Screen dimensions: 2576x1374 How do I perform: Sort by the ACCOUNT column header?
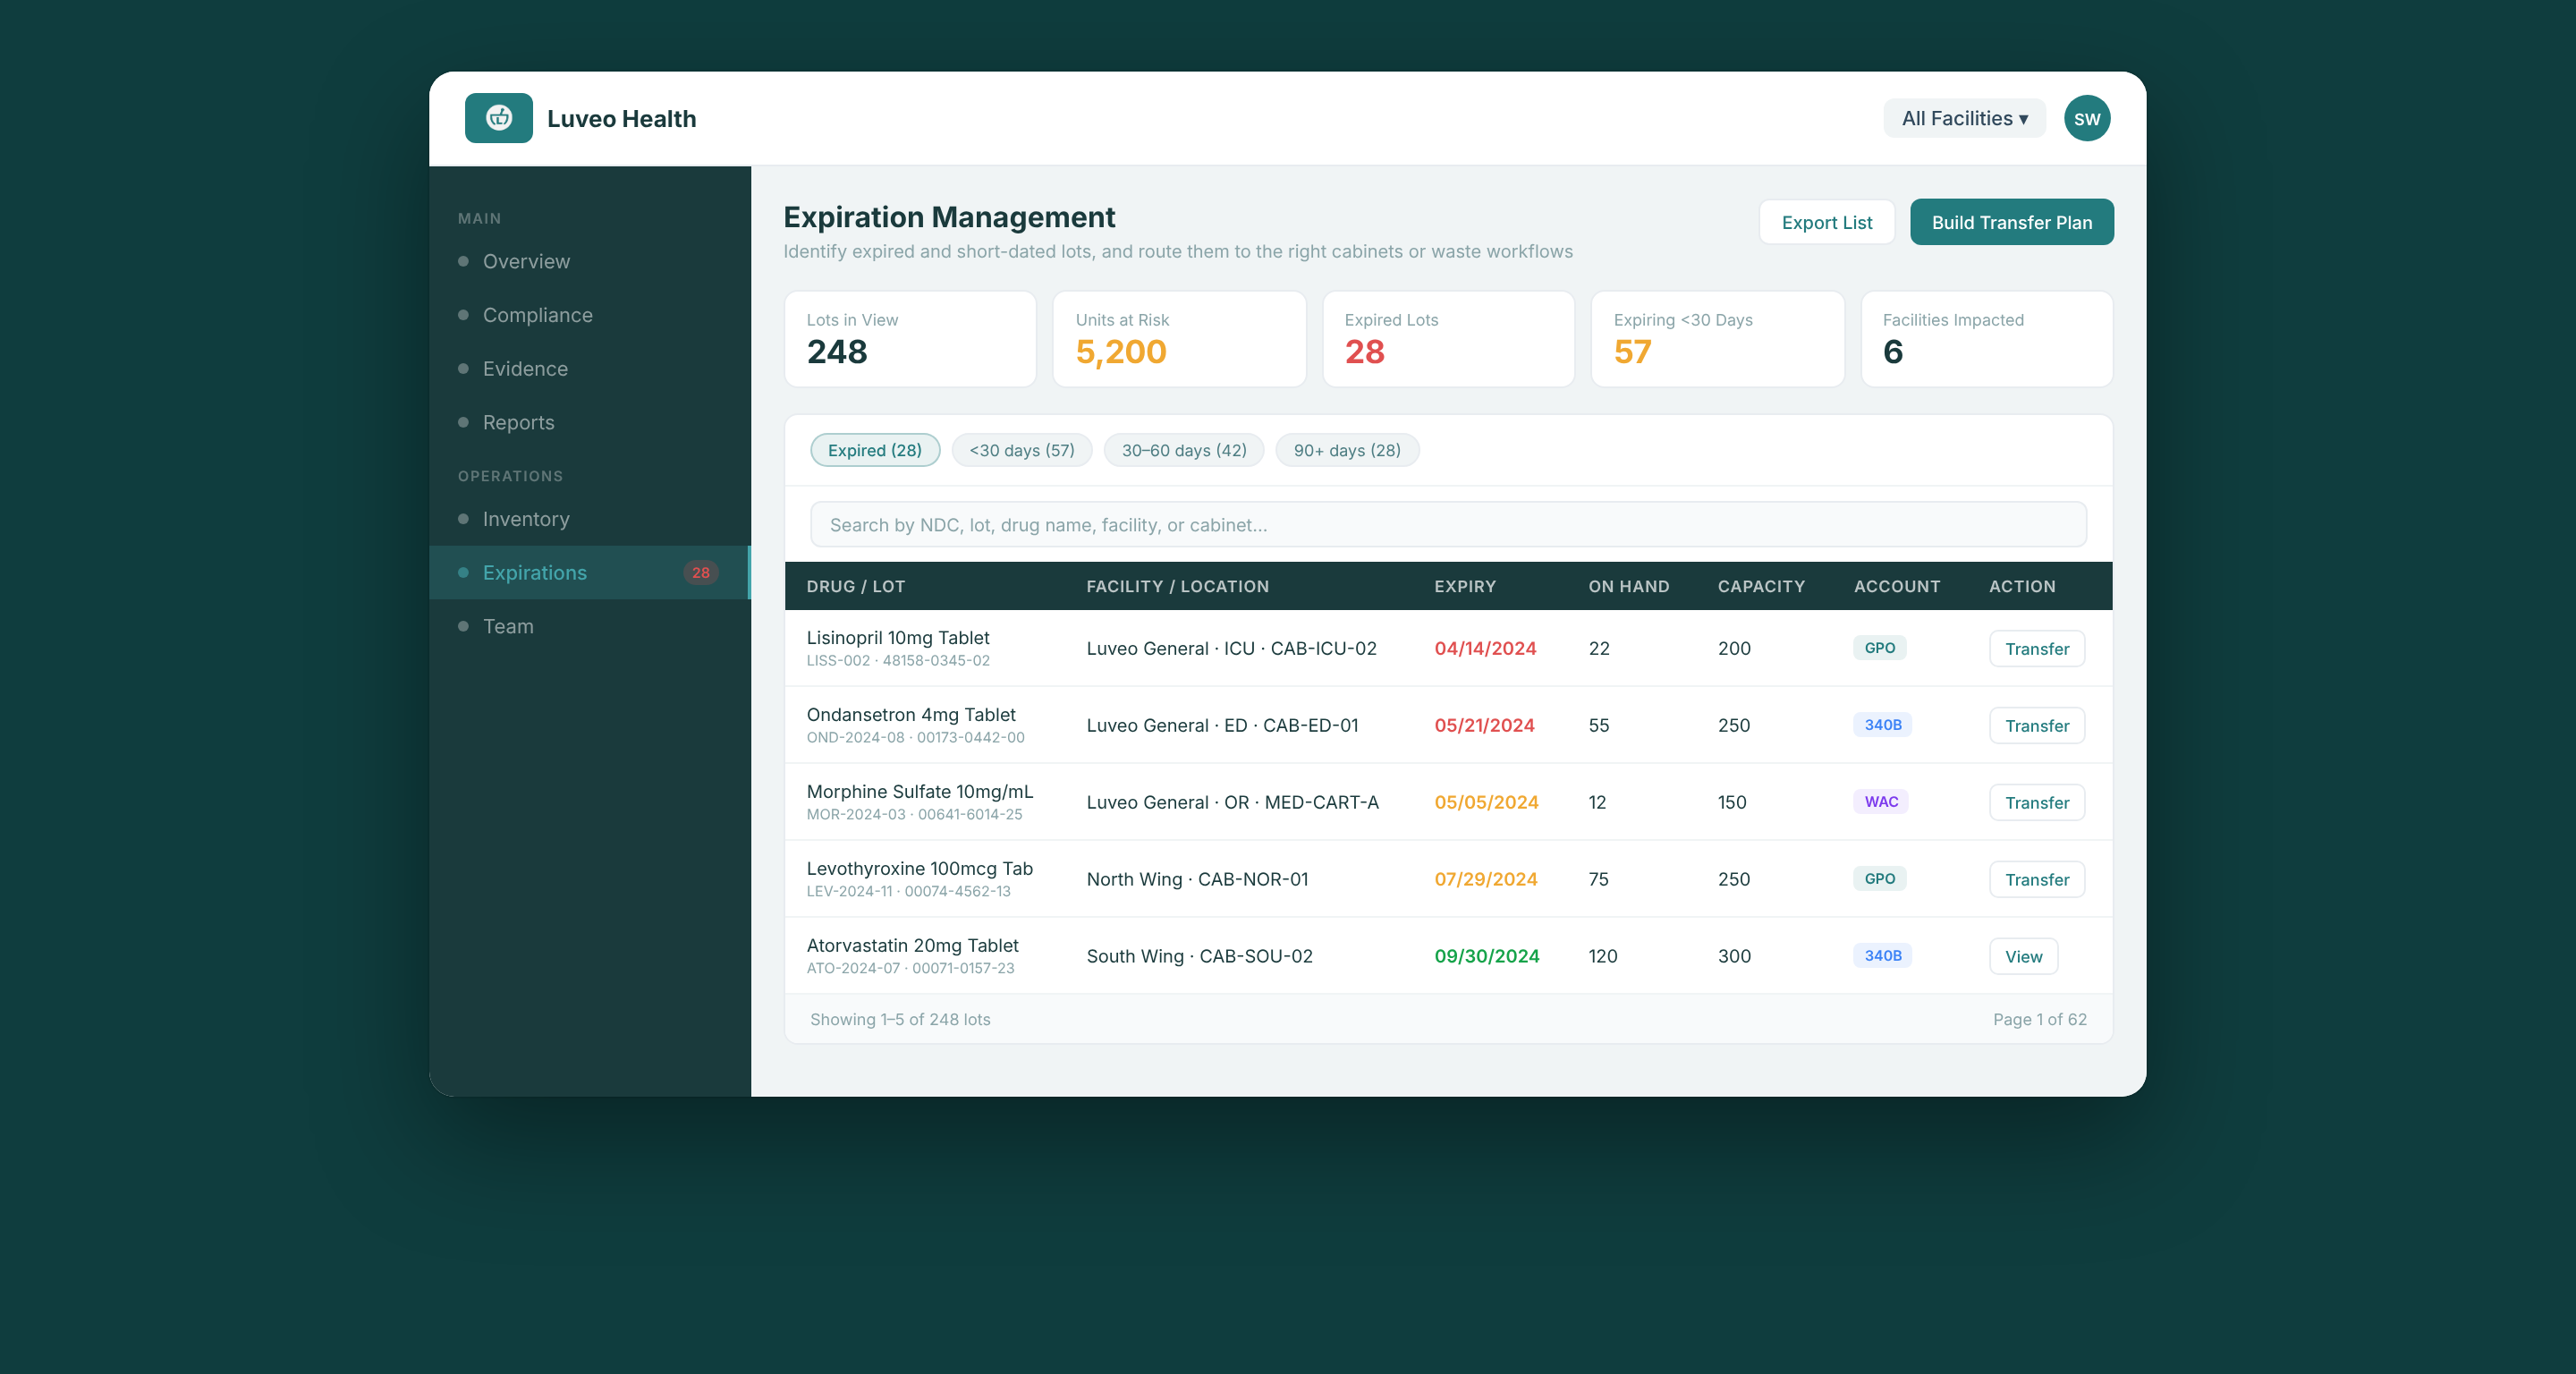pyautogui.click(x=1896, y=587)
